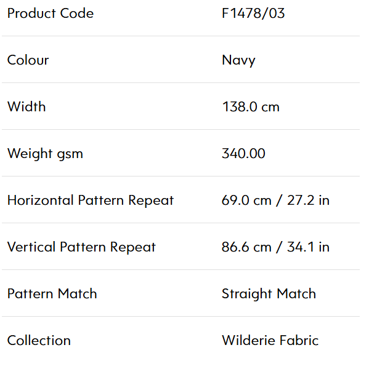This screenshot has height=369, width=369.
Task: Click the Pattern Match label
Action: 52,294
